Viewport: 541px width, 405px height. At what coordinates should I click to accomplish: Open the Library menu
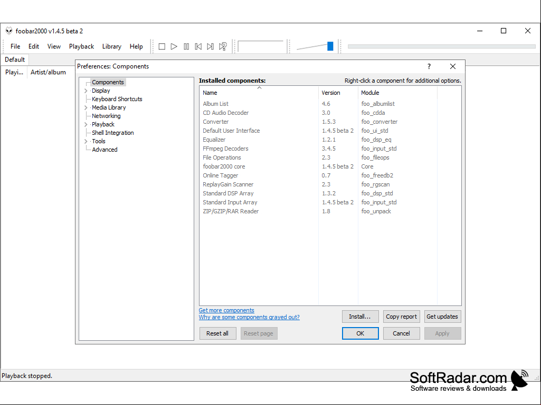(x=112, y=46)
